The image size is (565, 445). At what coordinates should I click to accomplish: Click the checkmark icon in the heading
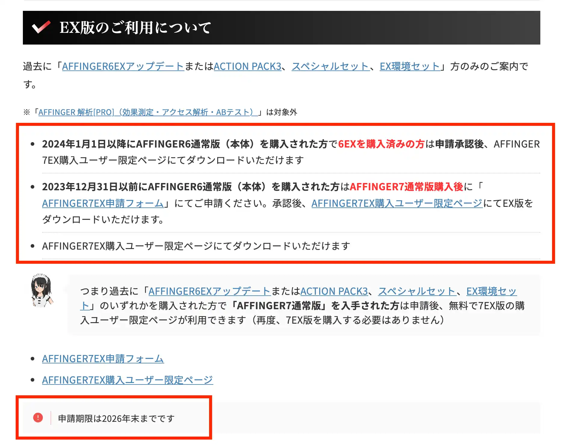[41, 27]
